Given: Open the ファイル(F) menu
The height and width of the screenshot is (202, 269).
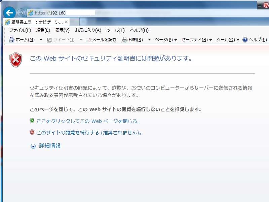Looking at the screenshot, I should [x=20, y=30].
